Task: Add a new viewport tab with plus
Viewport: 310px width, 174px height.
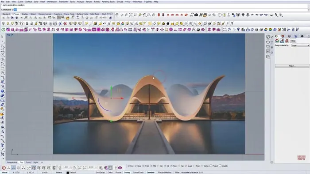Action: (42, 163)
